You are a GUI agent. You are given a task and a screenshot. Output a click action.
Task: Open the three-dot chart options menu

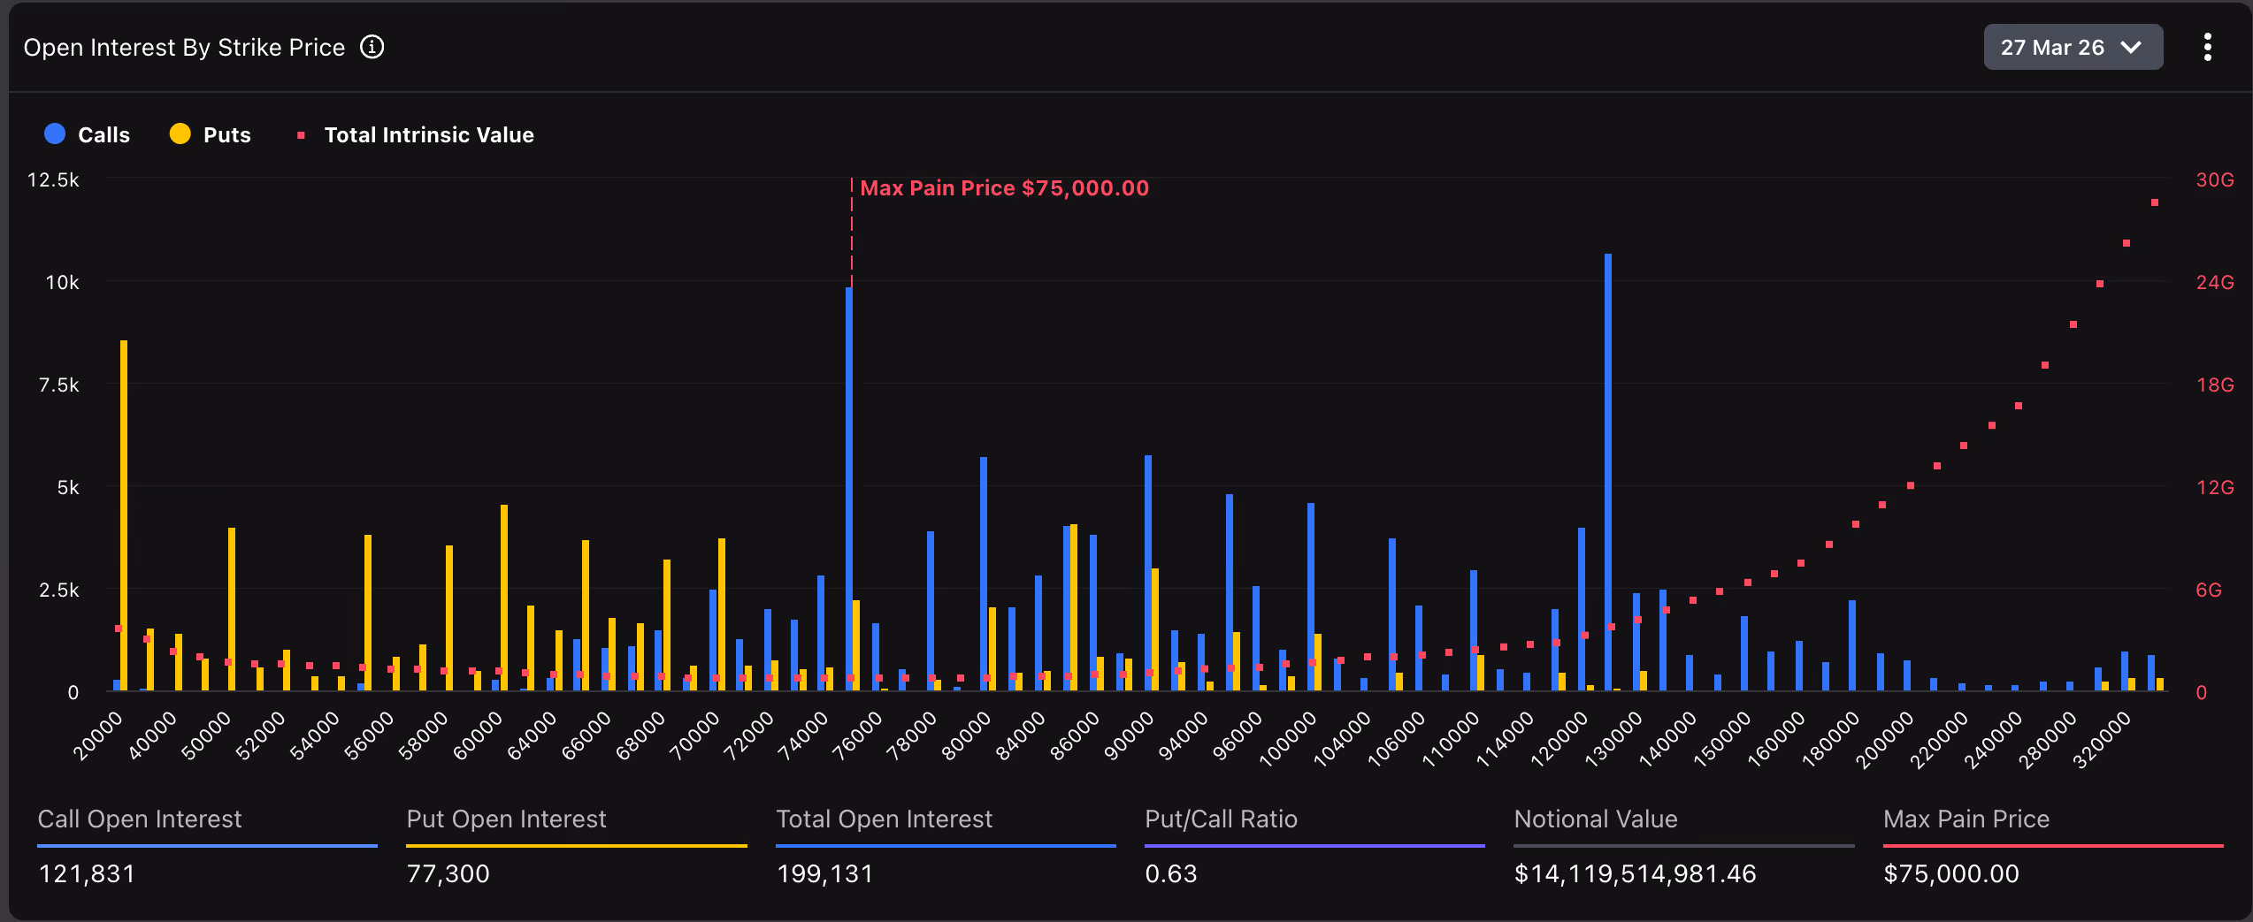click(x=2208, y=47)
